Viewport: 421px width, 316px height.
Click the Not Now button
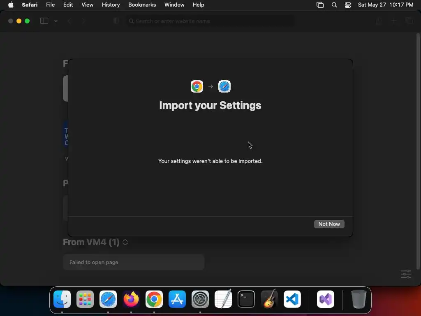329,224
